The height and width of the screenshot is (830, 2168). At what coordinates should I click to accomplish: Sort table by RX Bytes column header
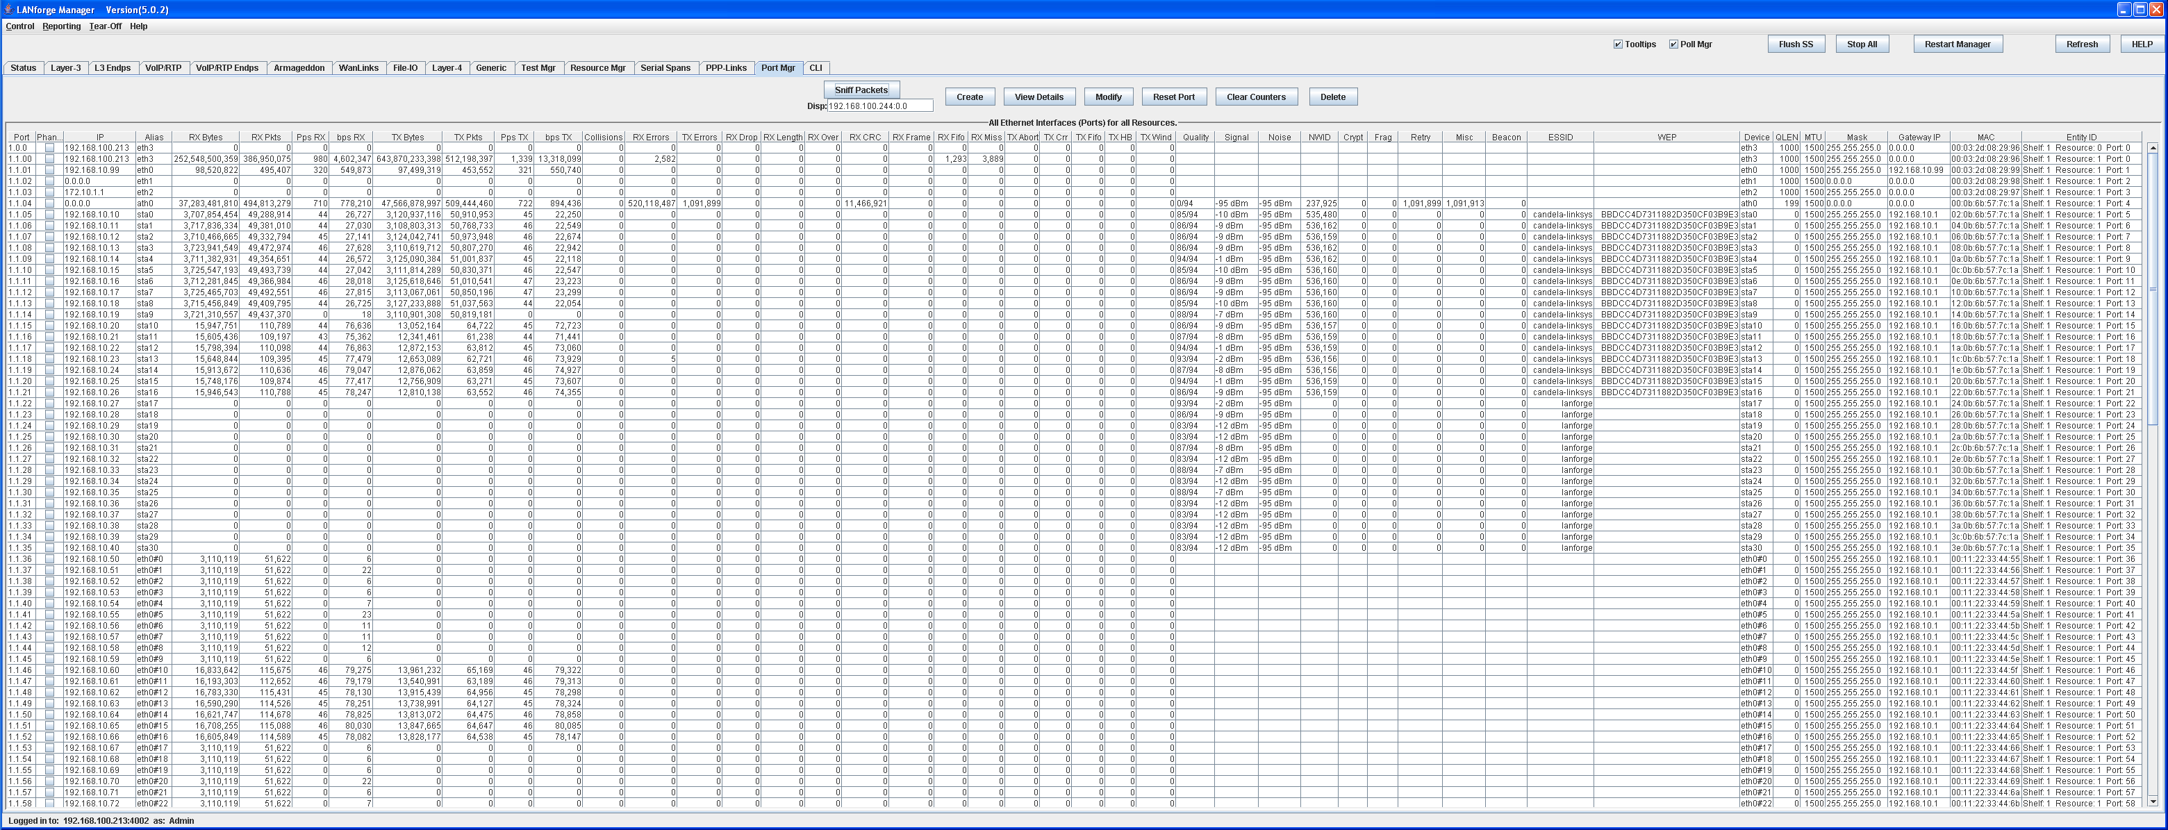coord(206,138)
